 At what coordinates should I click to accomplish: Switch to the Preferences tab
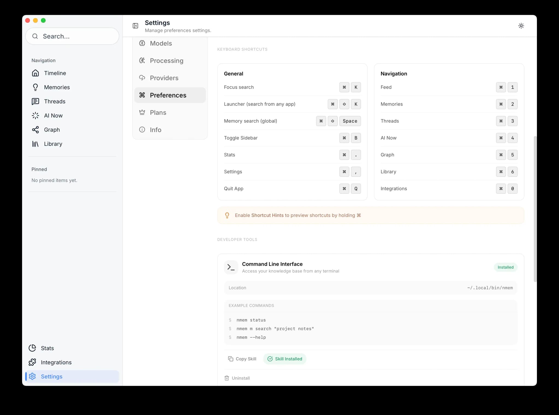[x=168, y=95]
